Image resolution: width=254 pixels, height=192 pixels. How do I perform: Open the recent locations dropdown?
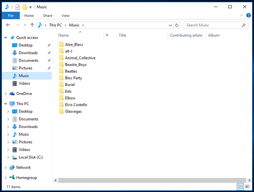(x=25, y=25)
